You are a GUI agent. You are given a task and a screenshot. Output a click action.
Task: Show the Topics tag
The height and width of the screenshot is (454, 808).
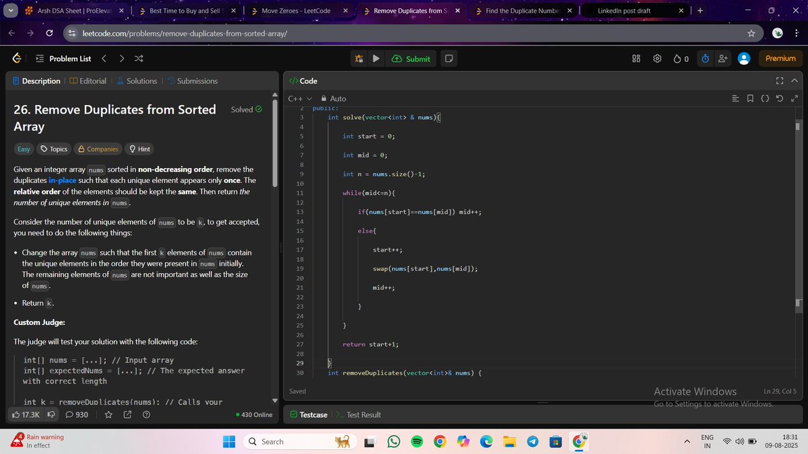pos(54,149)
